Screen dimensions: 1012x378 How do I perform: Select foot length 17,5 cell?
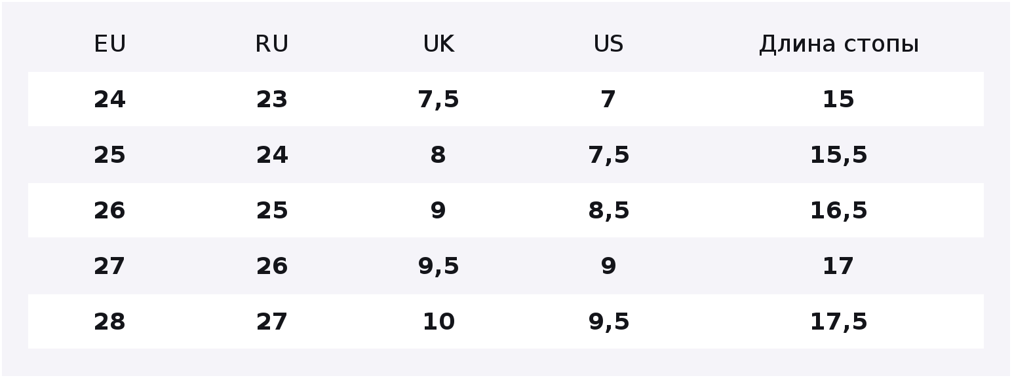(x=838, y=322)
